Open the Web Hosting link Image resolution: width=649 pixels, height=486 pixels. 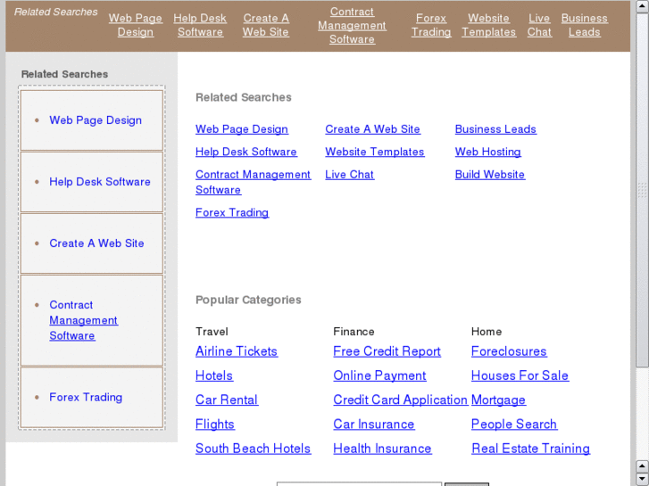(488, 152)
